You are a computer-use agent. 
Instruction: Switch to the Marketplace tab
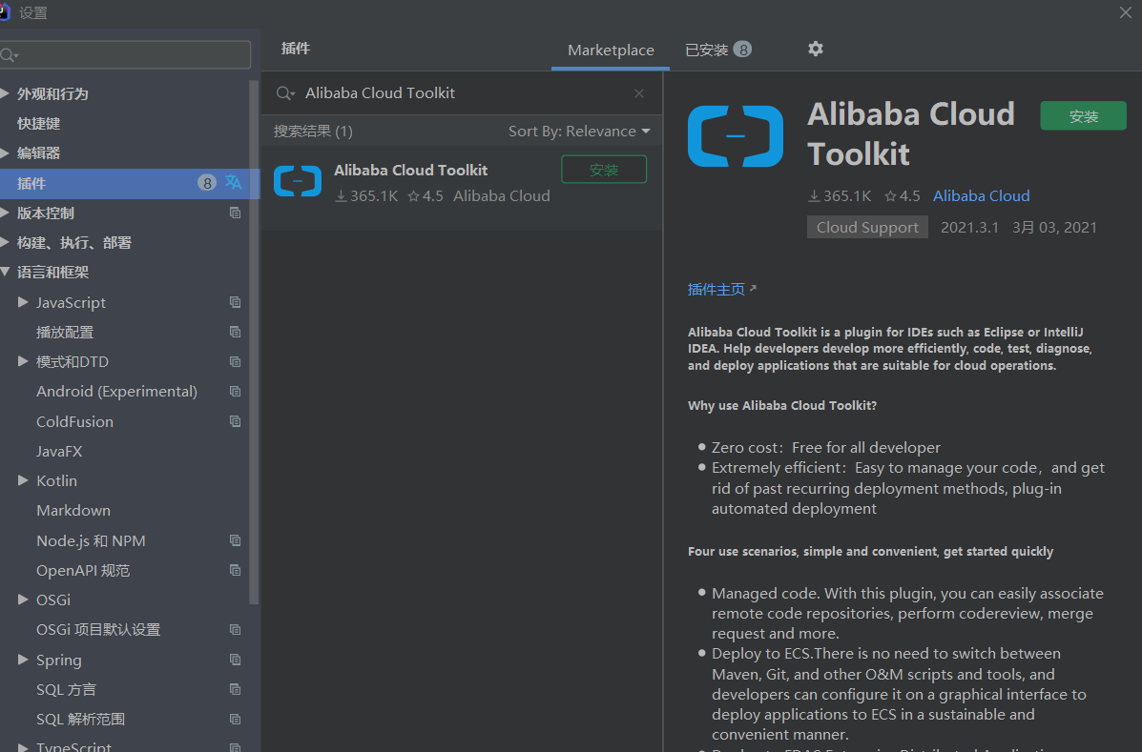point(611,51)
